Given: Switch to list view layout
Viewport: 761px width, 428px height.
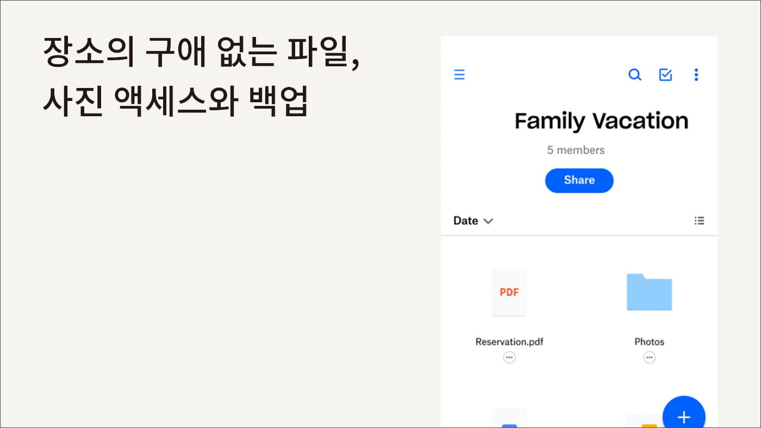Looking at the screenshot, I should pyautogui.click(x=699, y=221).
